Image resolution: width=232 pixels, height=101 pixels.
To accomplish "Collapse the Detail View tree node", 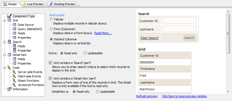I will pos(4,55).
